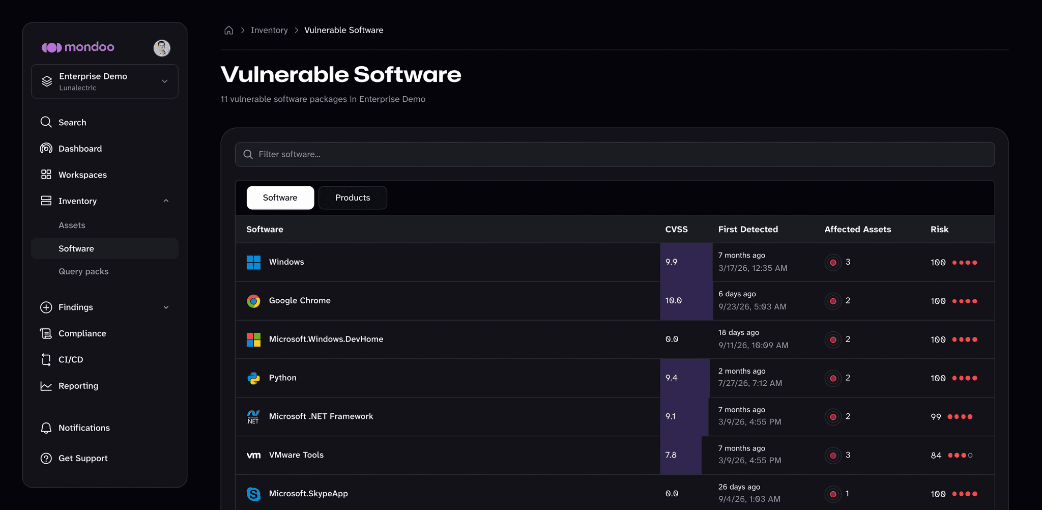Open the Google Chrome software entry

[300, 300]
